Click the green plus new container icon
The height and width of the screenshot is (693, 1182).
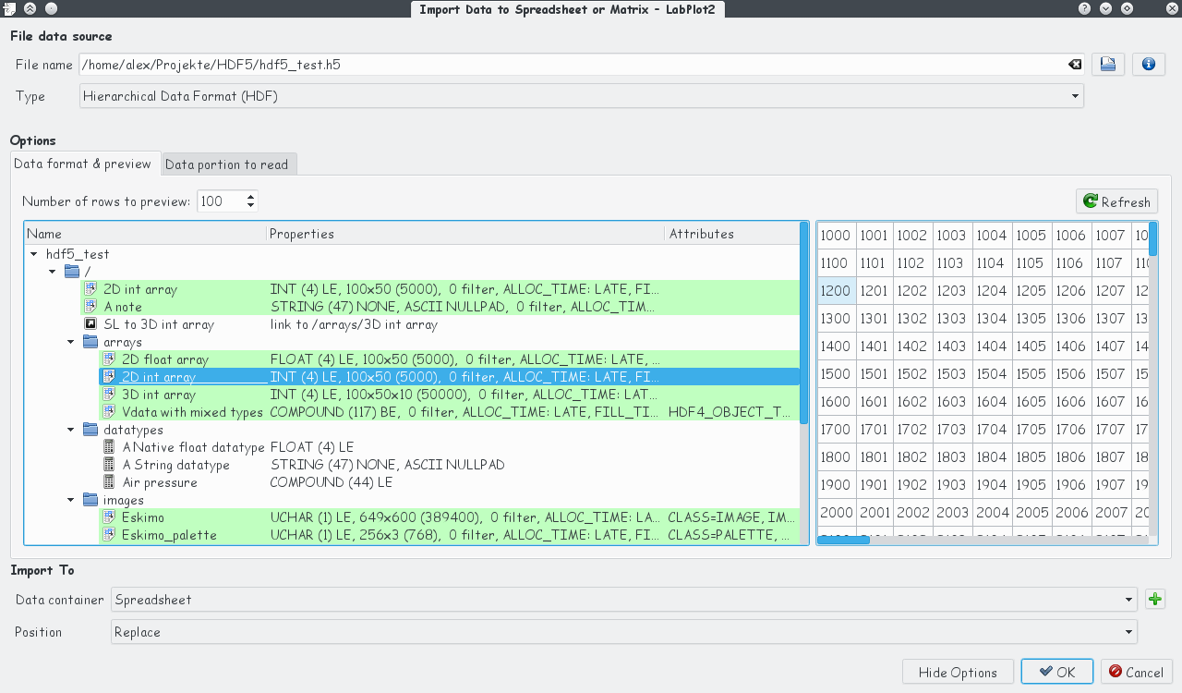[x=1154, y=600]
